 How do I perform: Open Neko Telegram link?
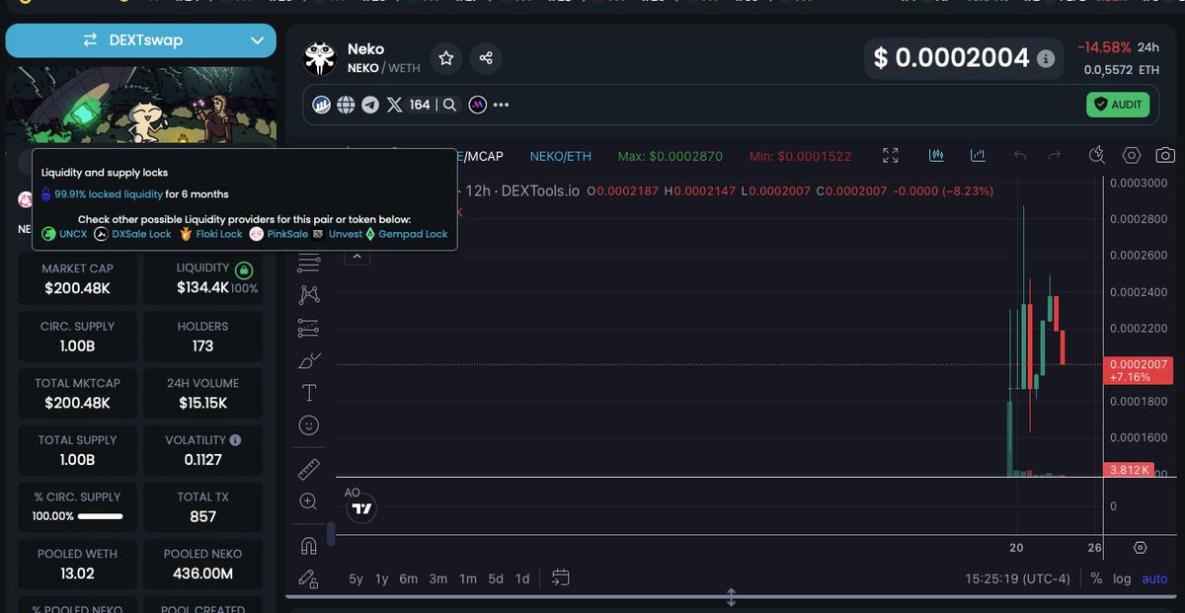[x=370, y=105]
